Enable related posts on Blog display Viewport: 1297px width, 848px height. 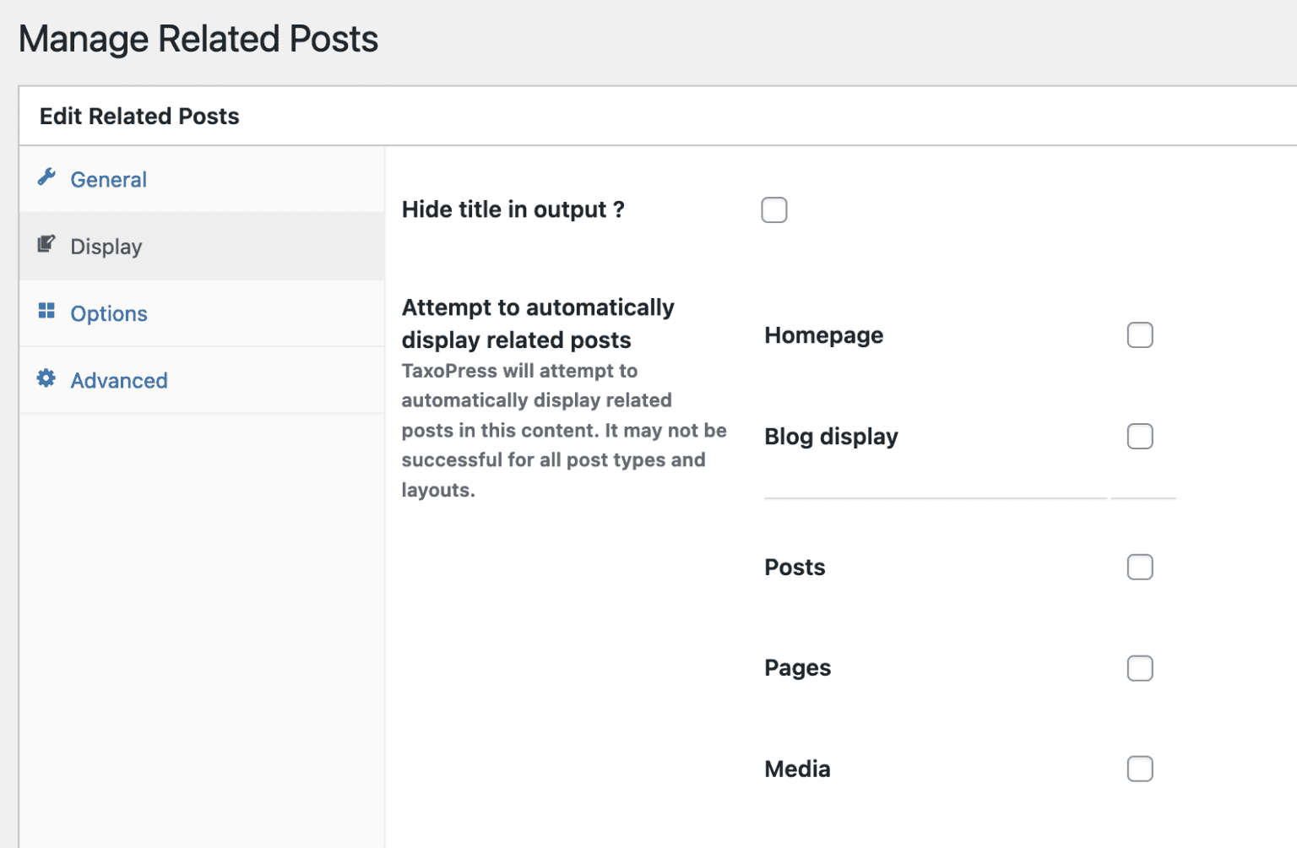point(1140,436)
